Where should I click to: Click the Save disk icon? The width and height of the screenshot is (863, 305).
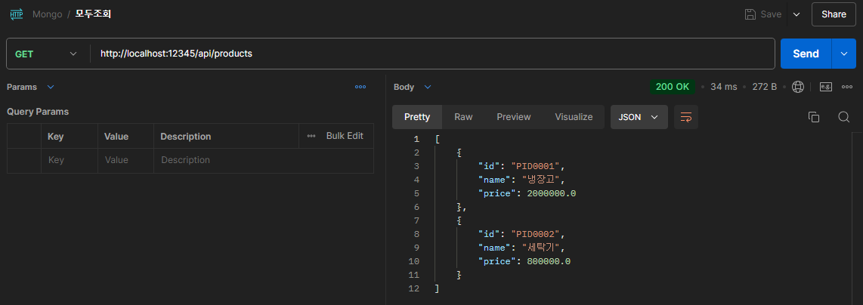tap(750, 14)
